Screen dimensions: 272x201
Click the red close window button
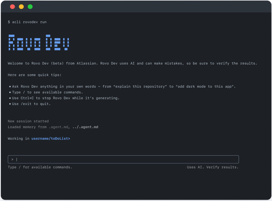click(13, 7)
